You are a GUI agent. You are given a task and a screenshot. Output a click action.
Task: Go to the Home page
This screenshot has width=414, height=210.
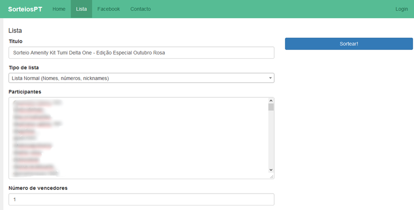[x=59, y=9]
